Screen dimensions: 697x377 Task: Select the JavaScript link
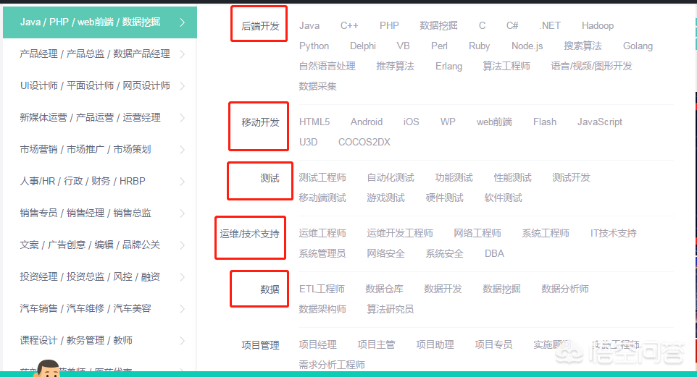click(600, 122)
